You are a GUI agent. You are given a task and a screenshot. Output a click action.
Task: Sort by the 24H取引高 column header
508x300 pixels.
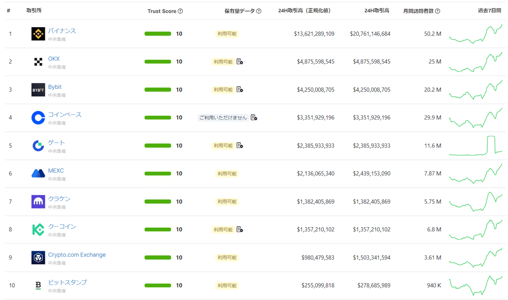tap(377, 11)
